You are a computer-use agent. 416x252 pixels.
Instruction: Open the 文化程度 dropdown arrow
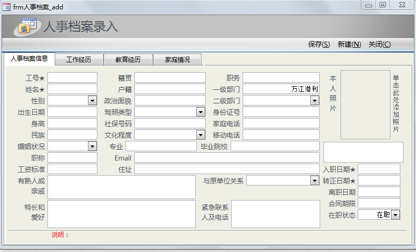[x=200, y=135]
